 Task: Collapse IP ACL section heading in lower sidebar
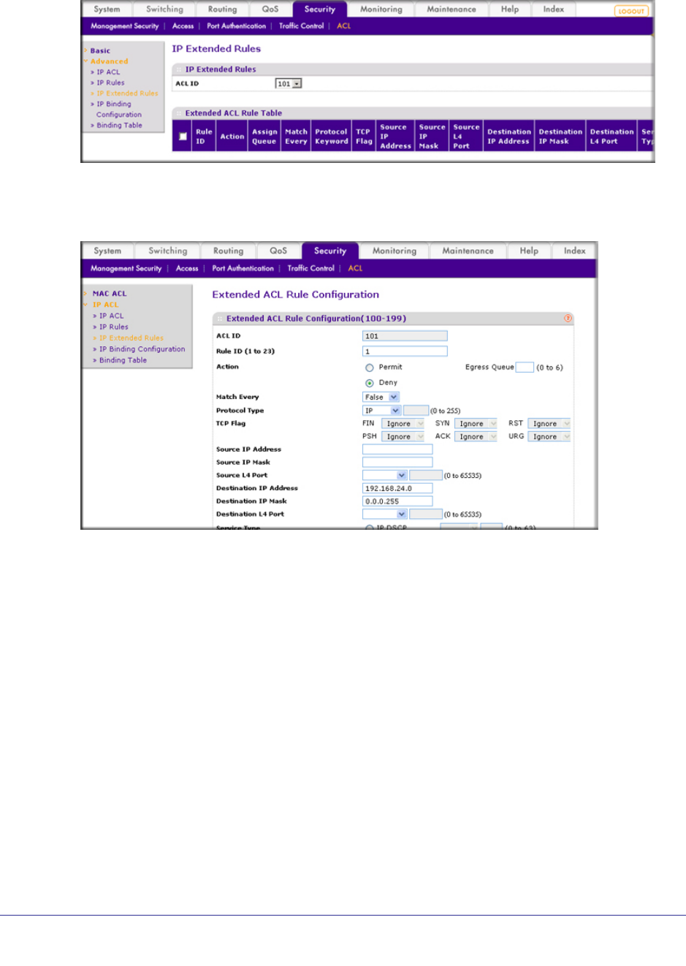105,305
